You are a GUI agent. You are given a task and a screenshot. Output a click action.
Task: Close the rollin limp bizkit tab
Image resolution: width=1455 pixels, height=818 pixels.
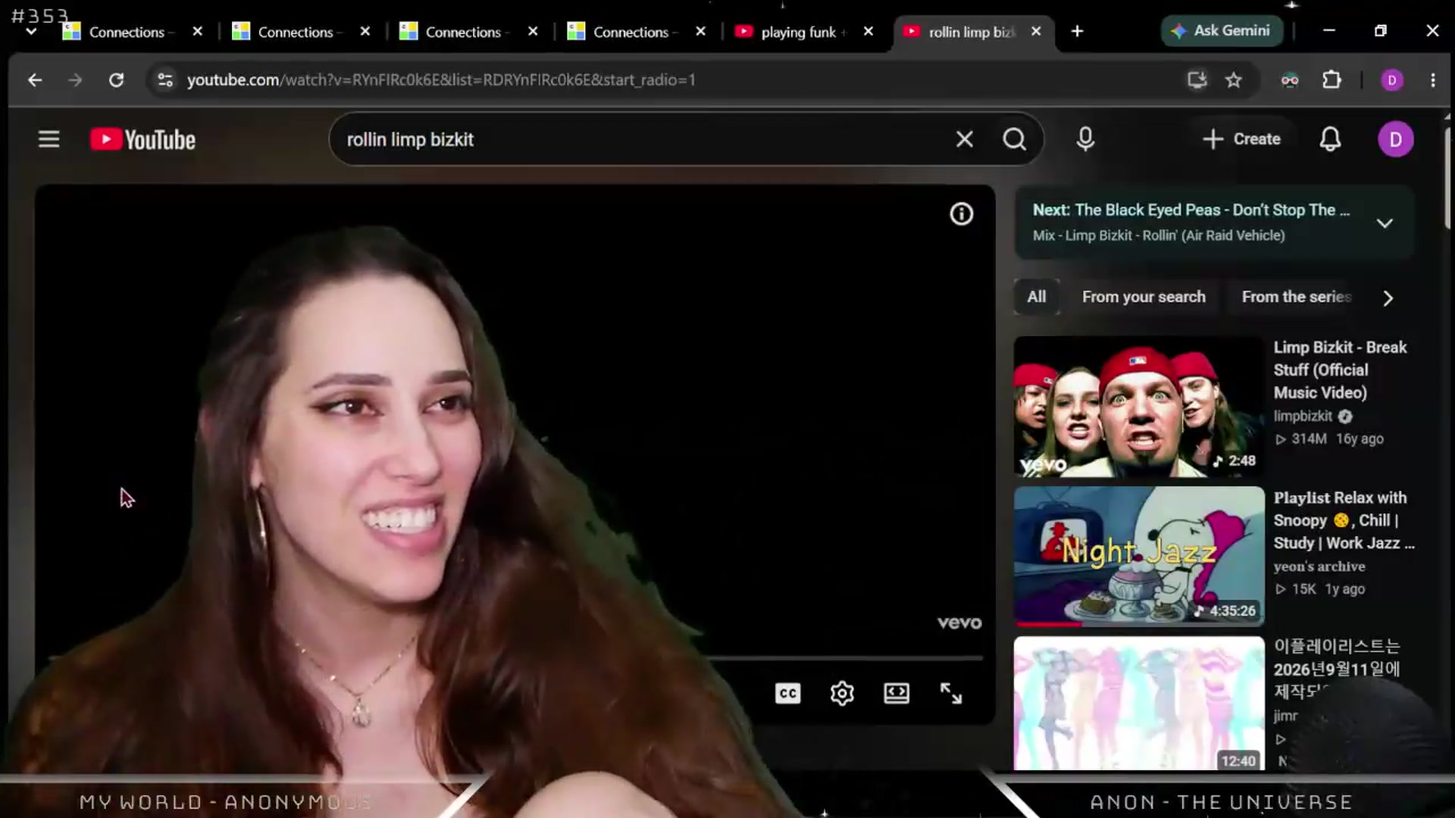(x=1036, y=31)
